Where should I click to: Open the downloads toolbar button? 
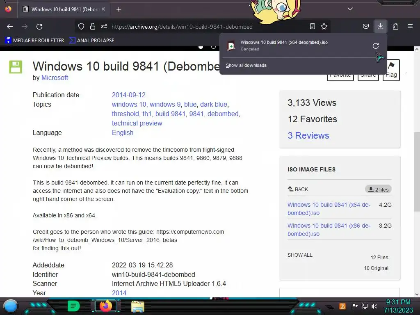[x=380, y=26]
